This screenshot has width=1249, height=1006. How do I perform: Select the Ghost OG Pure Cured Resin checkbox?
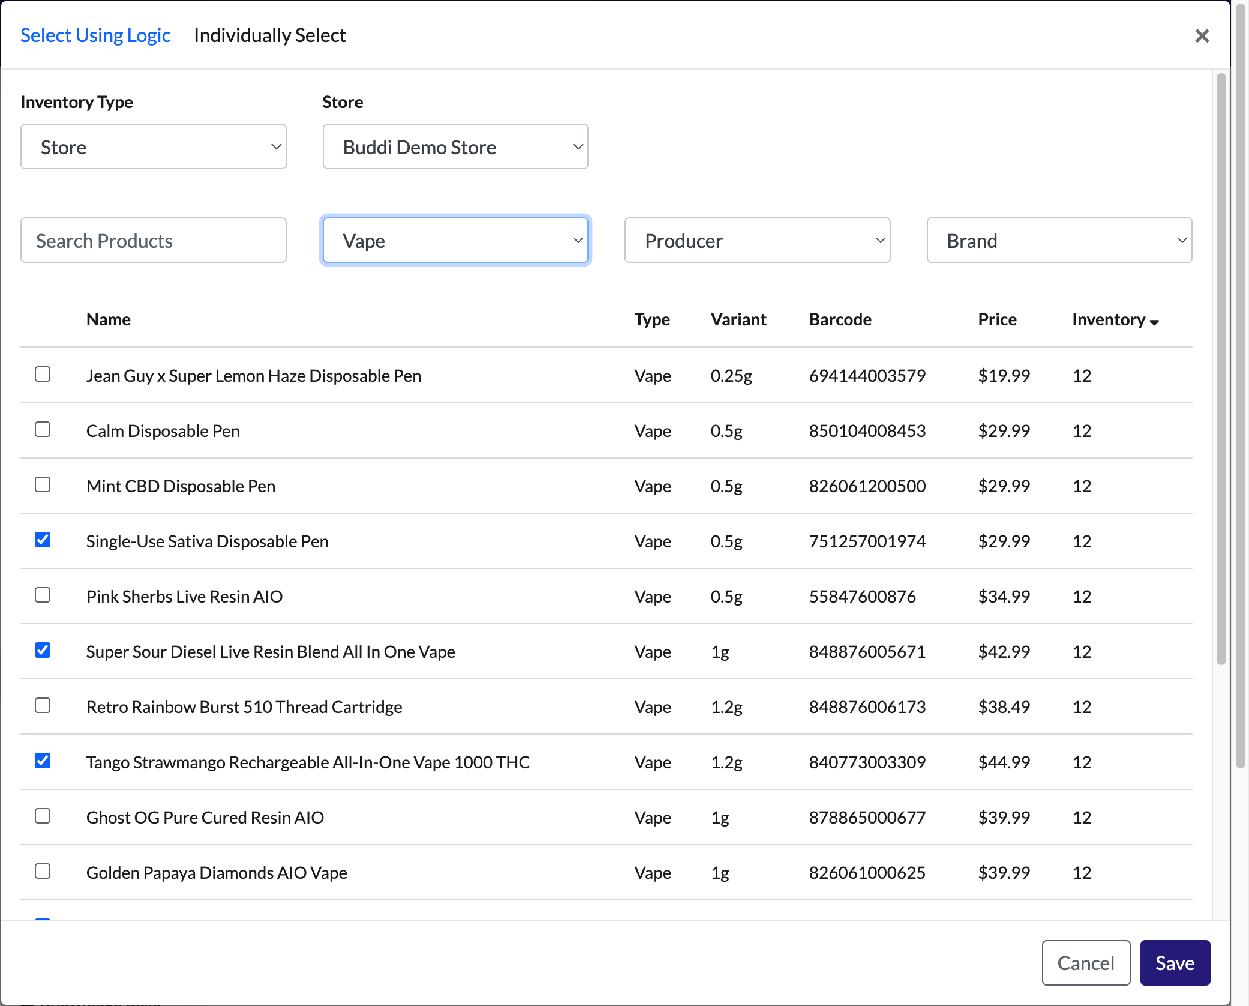43,816
